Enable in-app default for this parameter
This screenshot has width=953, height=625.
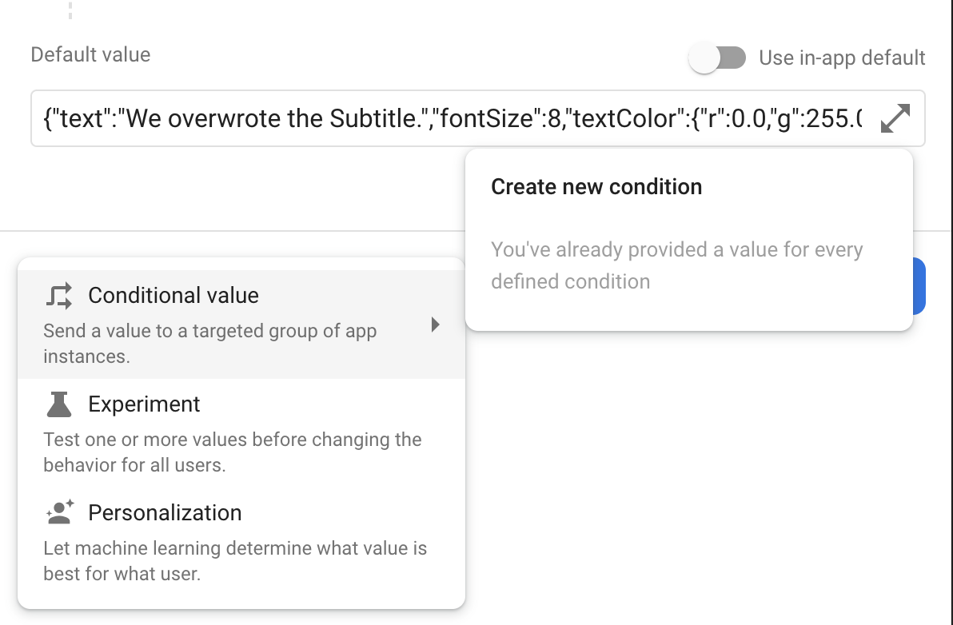(x=717, y=58)
